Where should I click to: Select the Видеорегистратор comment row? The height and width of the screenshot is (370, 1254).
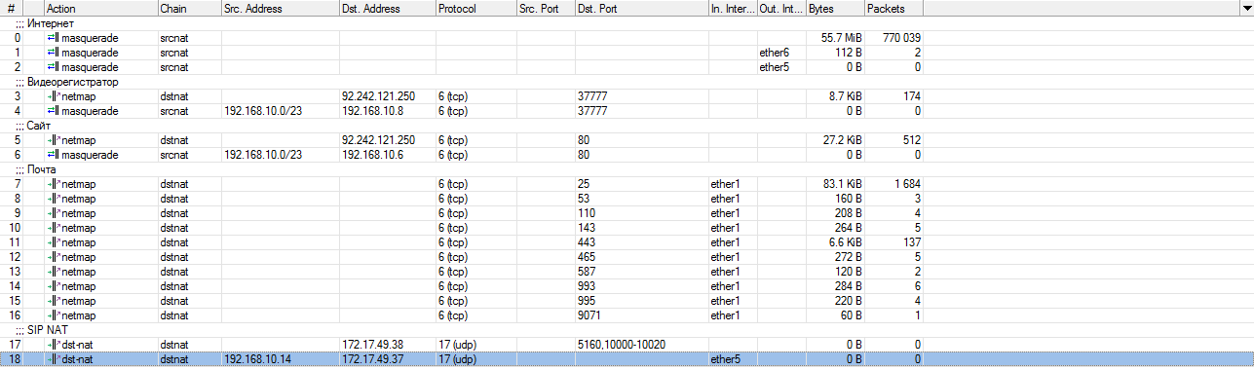tap(627, 82)
